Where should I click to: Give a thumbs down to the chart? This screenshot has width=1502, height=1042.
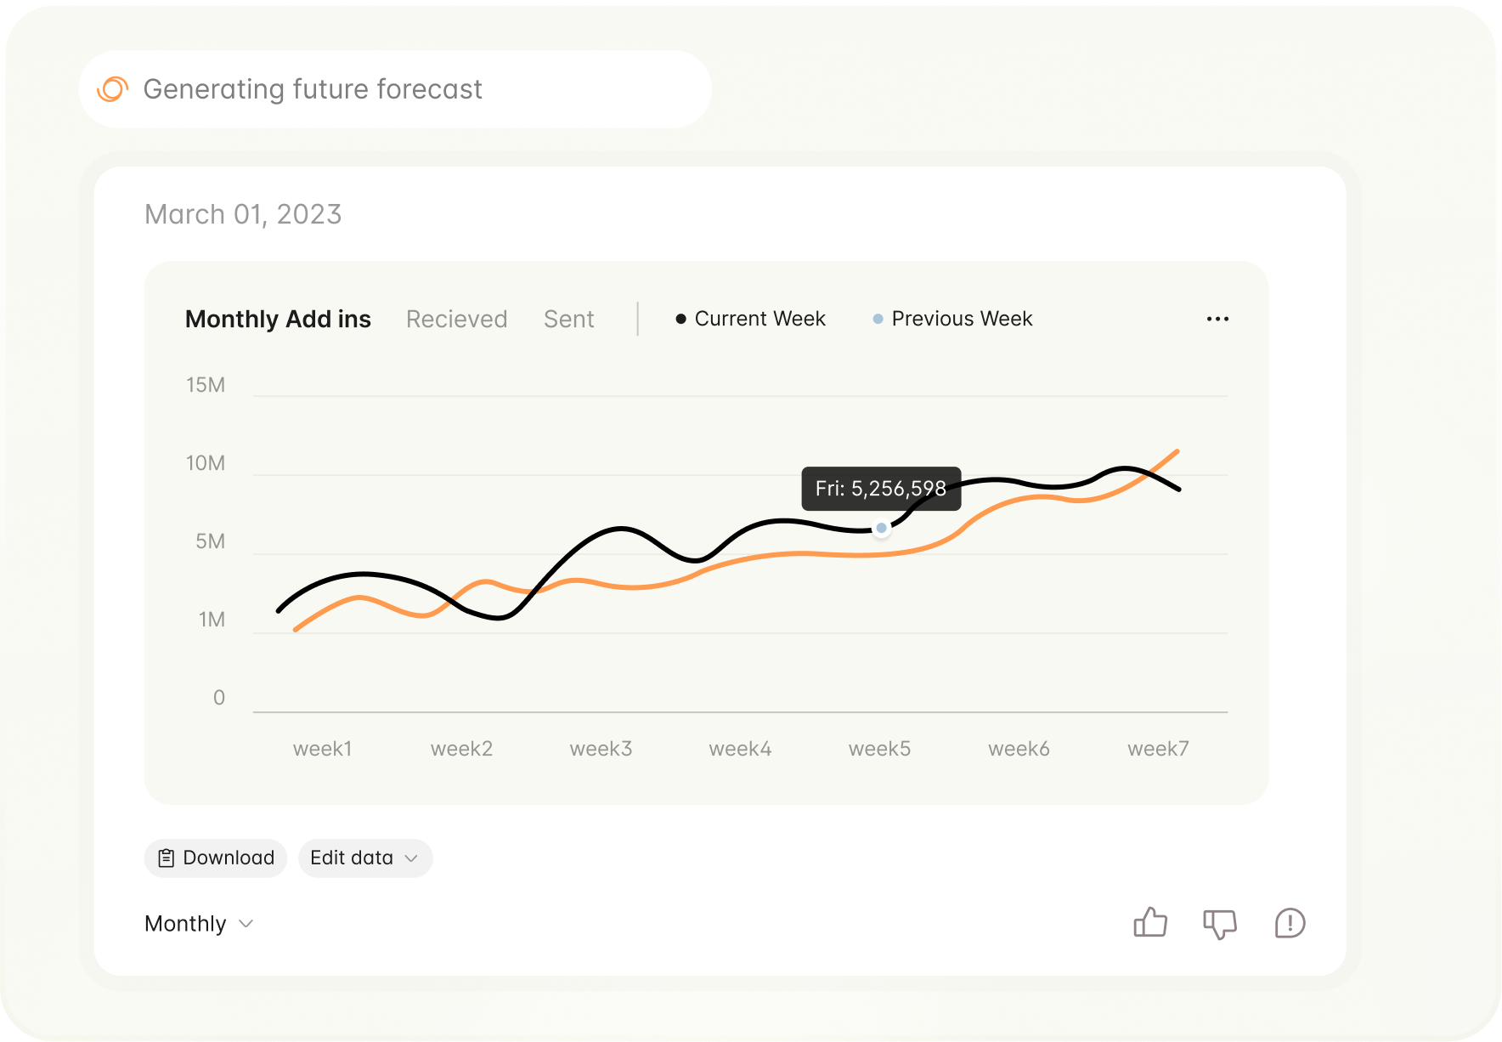point(1221,923)
